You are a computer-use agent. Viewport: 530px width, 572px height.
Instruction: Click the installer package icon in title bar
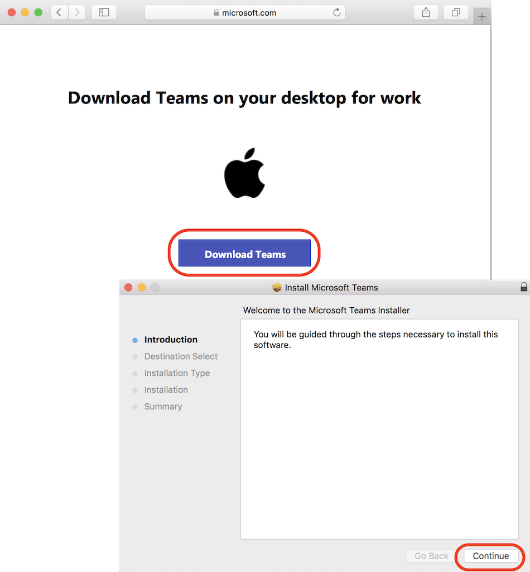(x=277, y=287)
